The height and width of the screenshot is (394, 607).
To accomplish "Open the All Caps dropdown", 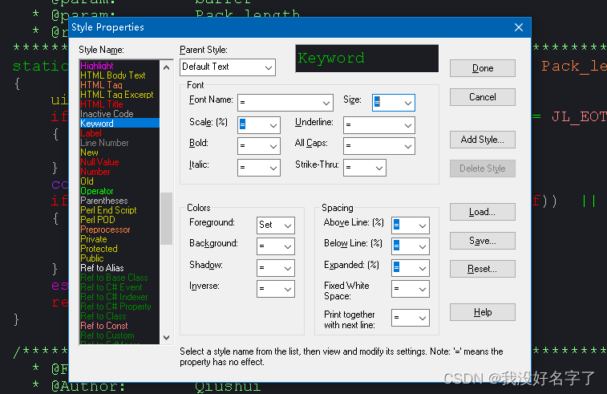I will tap(379, 146).
